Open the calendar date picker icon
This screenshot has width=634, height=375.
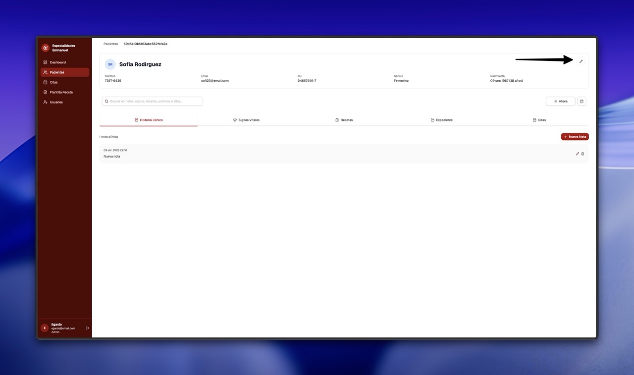[581, 102]
